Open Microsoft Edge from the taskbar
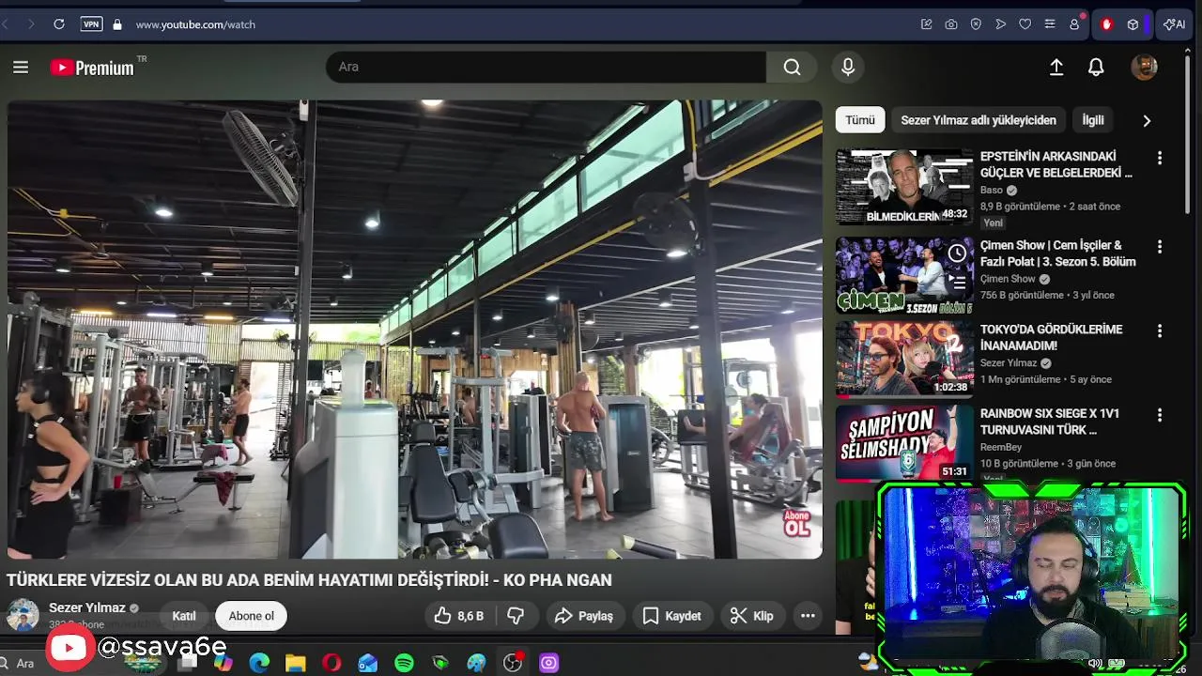Viewport: 1202px width, 676px height. pos(259,663)
